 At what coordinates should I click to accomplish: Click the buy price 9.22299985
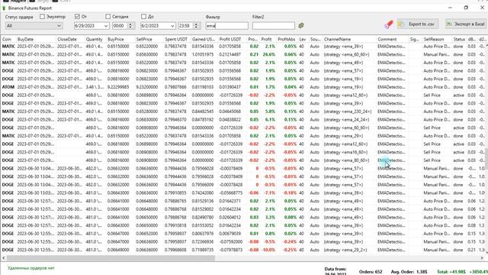click(x=118, y=87)
